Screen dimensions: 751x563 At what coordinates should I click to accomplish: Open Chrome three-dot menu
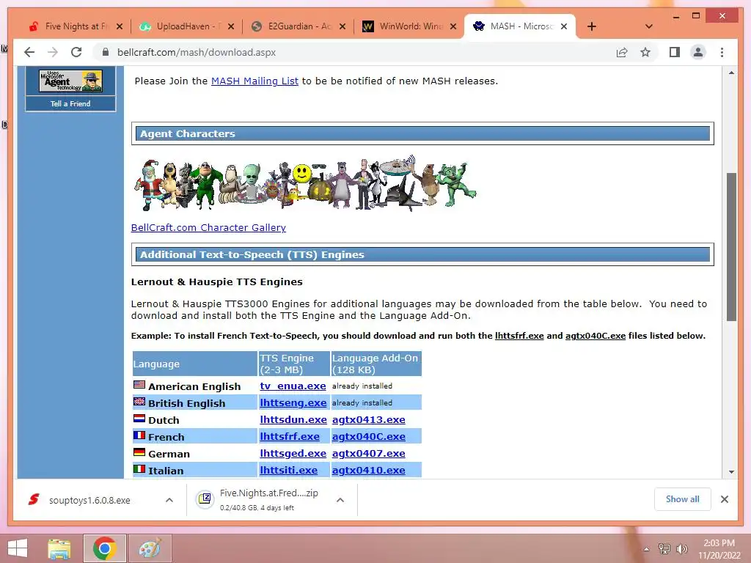tap(722, 52)
